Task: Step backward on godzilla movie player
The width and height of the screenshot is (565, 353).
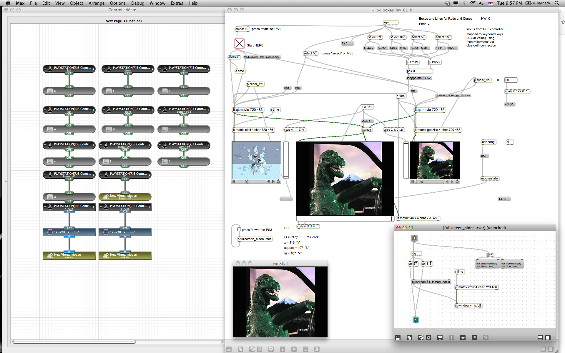Action: pyautogui.click(x=447, y=182)
